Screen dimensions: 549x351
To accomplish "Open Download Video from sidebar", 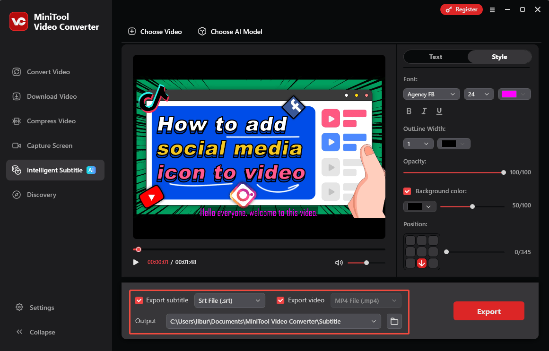I will (44, 96).
